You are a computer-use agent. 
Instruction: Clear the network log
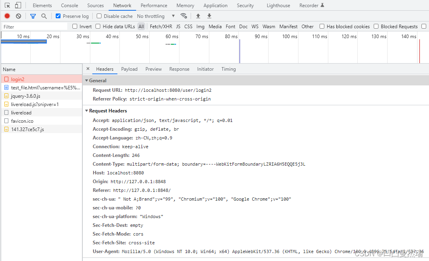18,16
